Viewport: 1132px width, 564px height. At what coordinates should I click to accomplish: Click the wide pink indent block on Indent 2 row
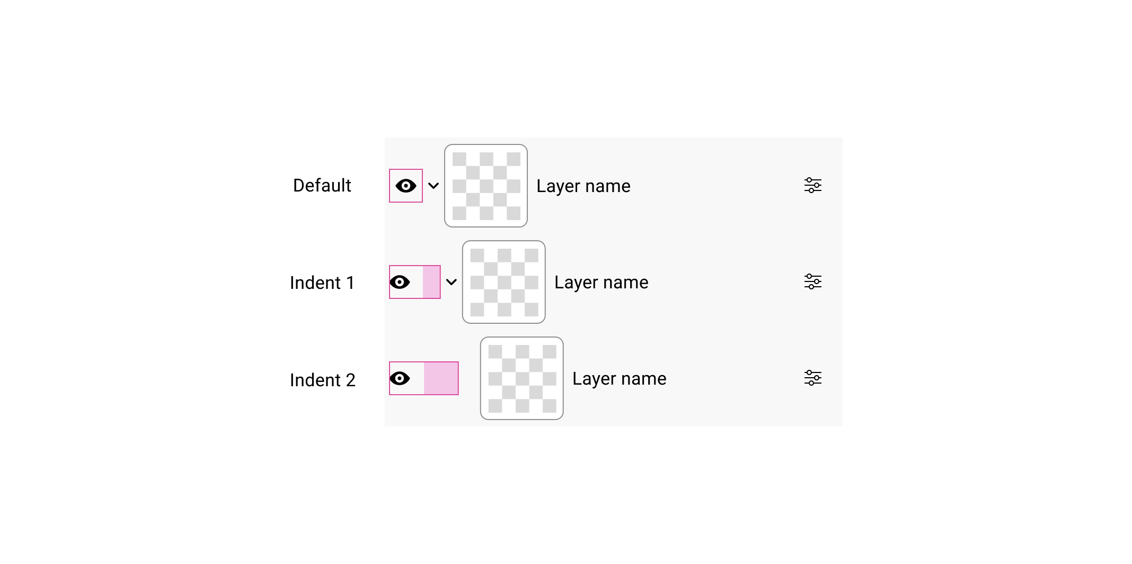tap(441, 378)
